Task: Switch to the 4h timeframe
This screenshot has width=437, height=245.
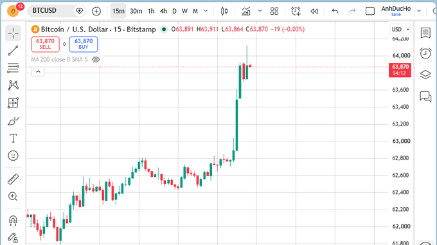Action: point(163,11)
